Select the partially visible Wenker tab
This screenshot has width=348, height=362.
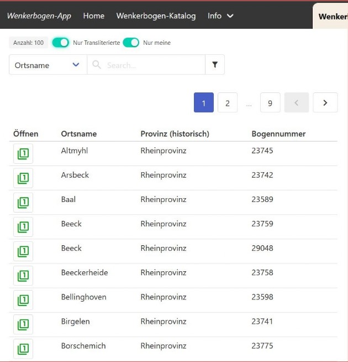(x=330, y=16)
